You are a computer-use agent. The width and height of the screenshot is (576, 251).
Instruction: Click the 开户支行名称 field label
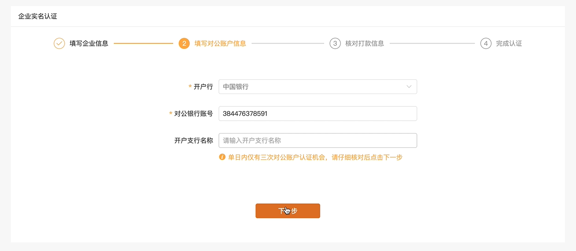click(x=194, y=140)
